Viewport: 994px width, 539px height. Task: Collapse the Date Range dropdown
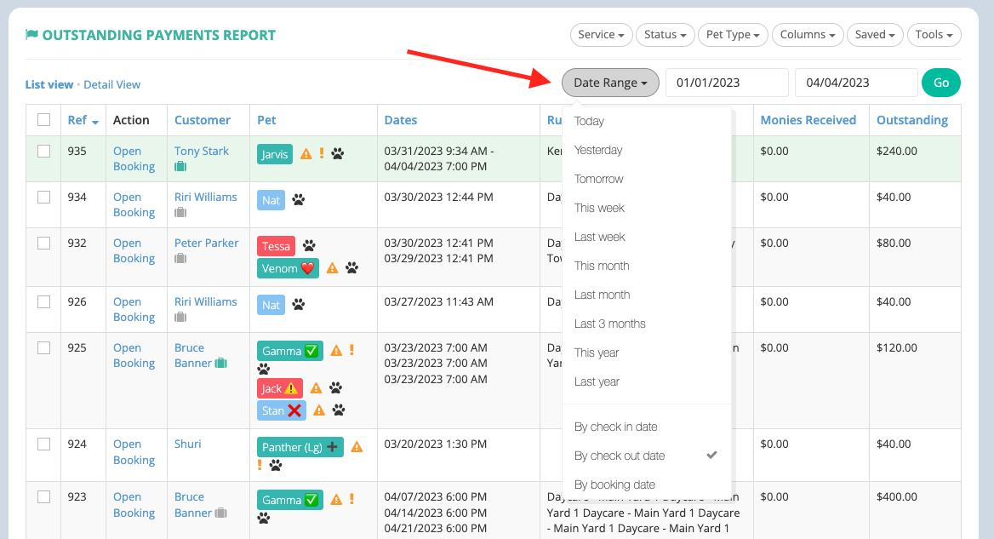pos(610,83)
